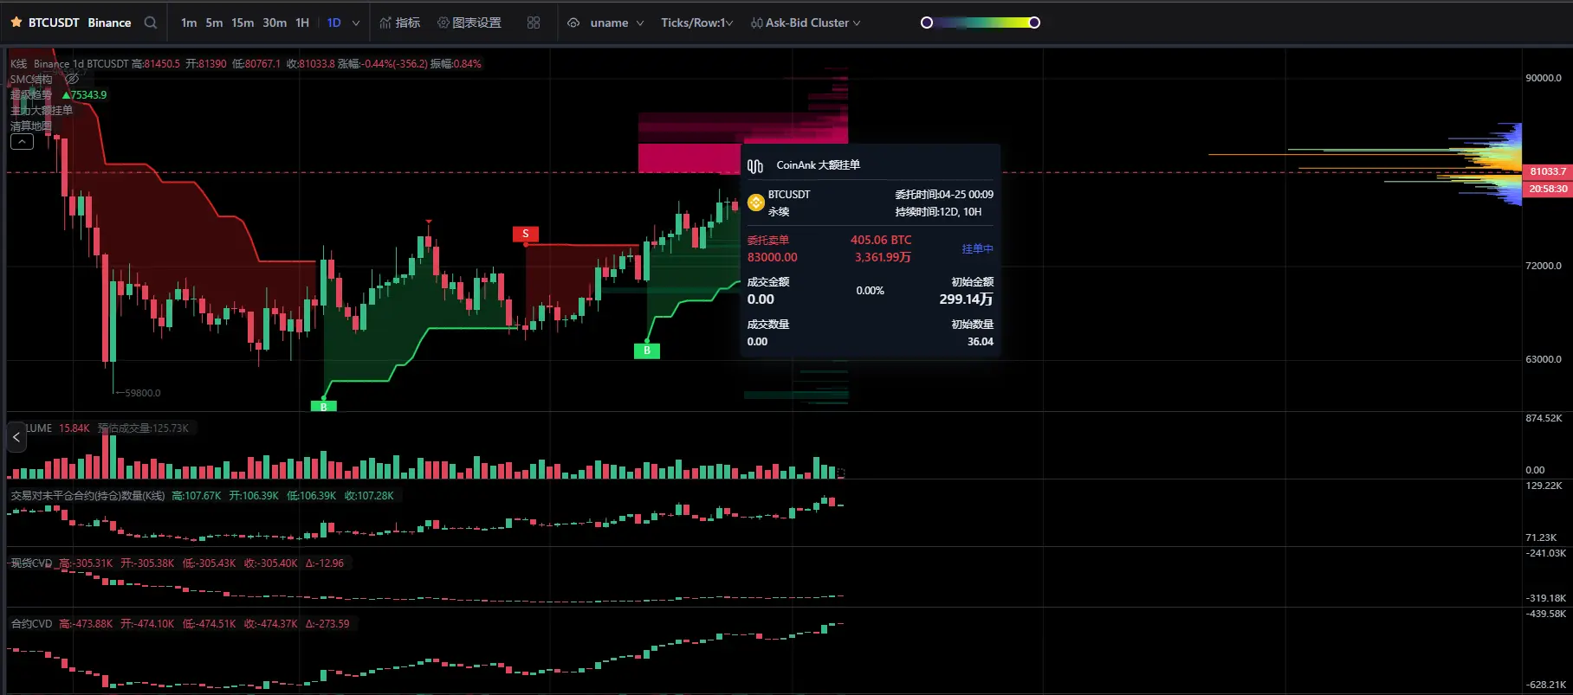This screenshot has width=1573, height=695.
Task: Click the 主力大额挂单 indicator label
Action: click(42, 110)
